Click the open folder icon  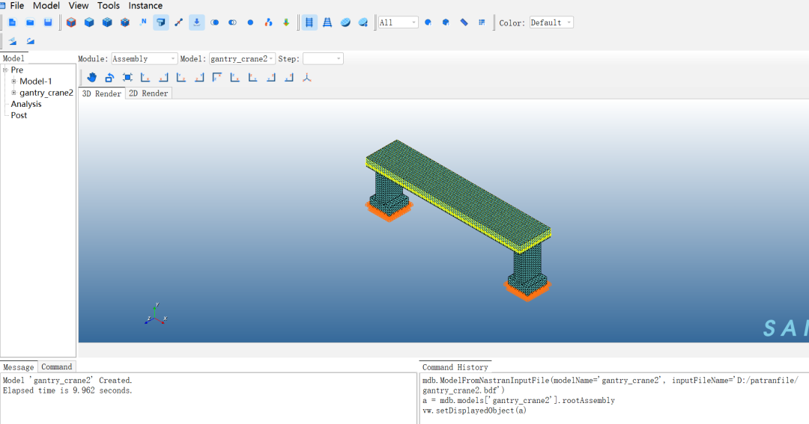click(30, 22)
